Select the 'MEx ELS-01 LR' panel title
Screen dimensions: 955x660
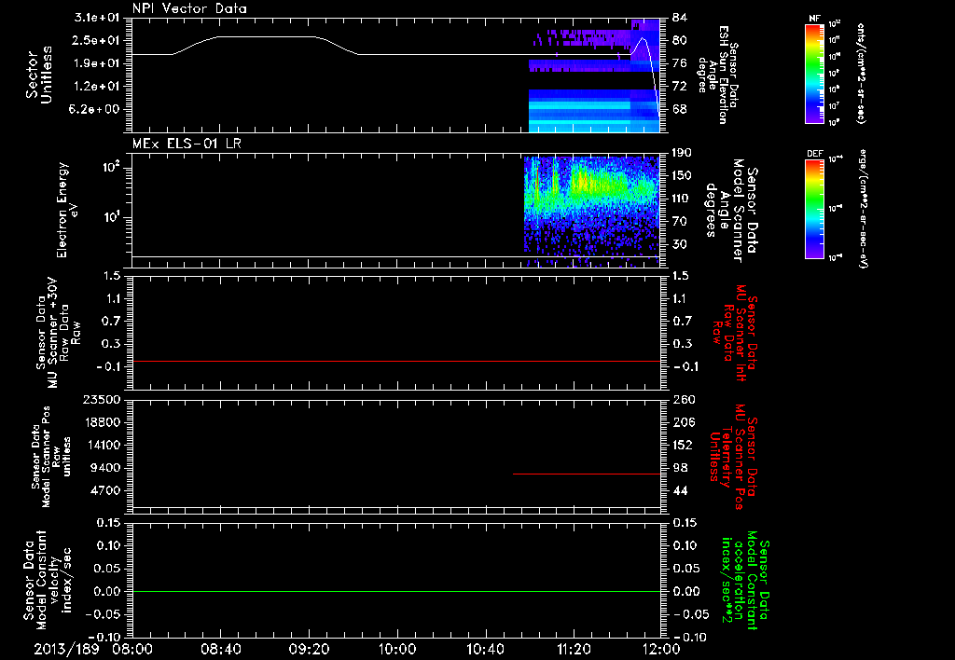tap(187, 144)
